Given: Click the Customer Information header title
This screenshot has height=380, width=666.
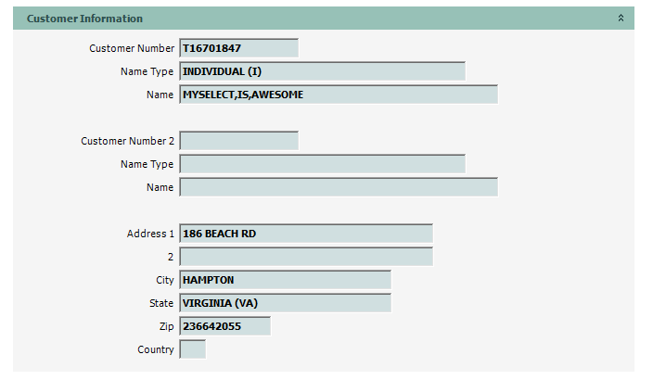Looking at the screenshot, I should pos(84,19).
